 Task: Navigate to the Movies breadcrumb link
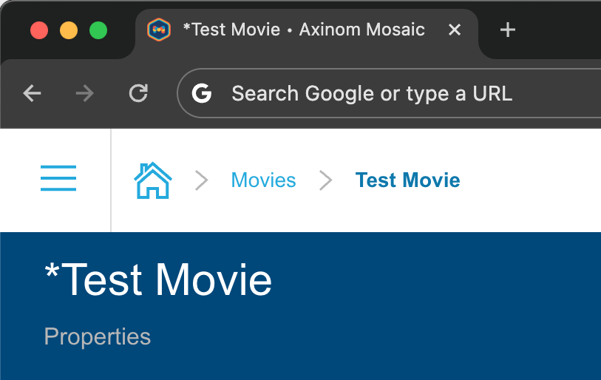coord(263,180)
